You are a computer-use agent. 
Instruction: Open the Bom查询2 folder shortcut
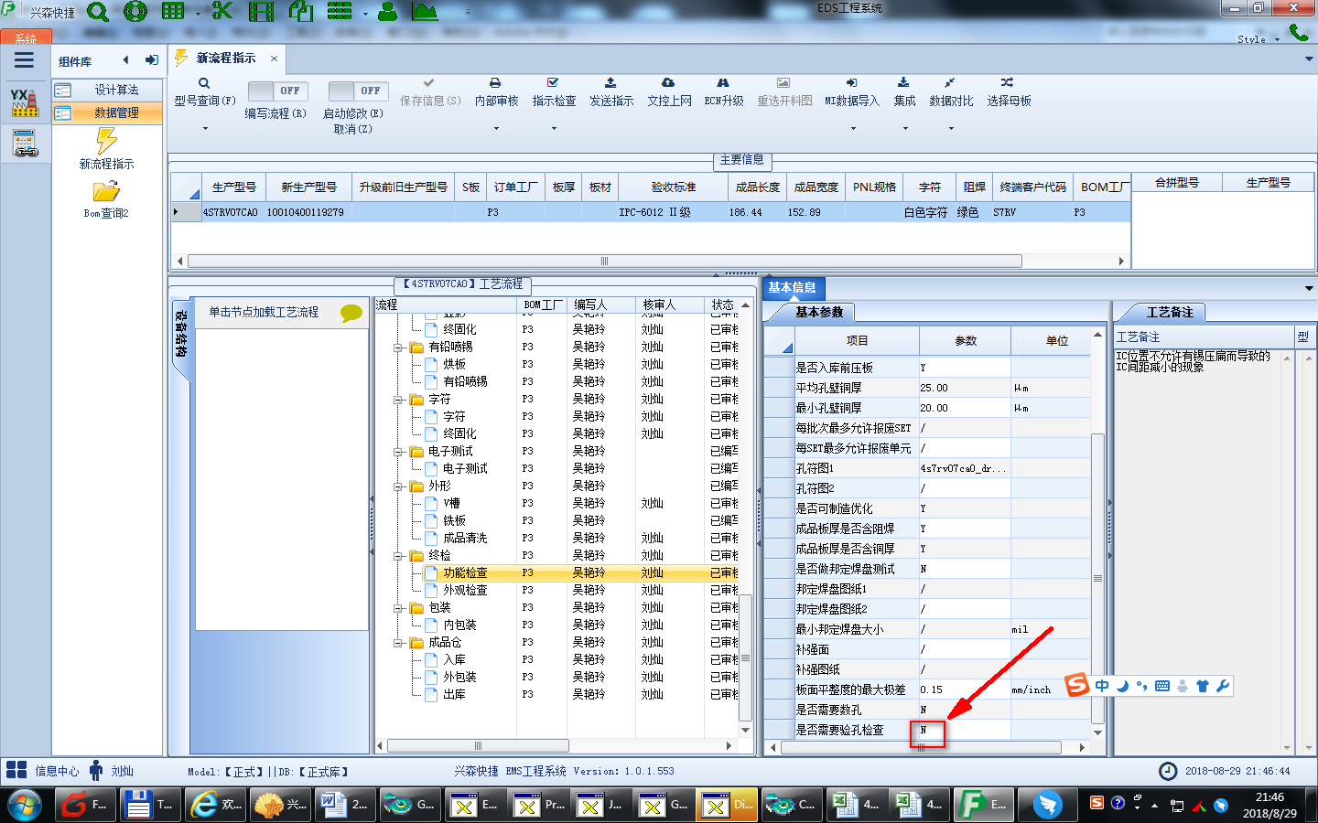point(106,199)
